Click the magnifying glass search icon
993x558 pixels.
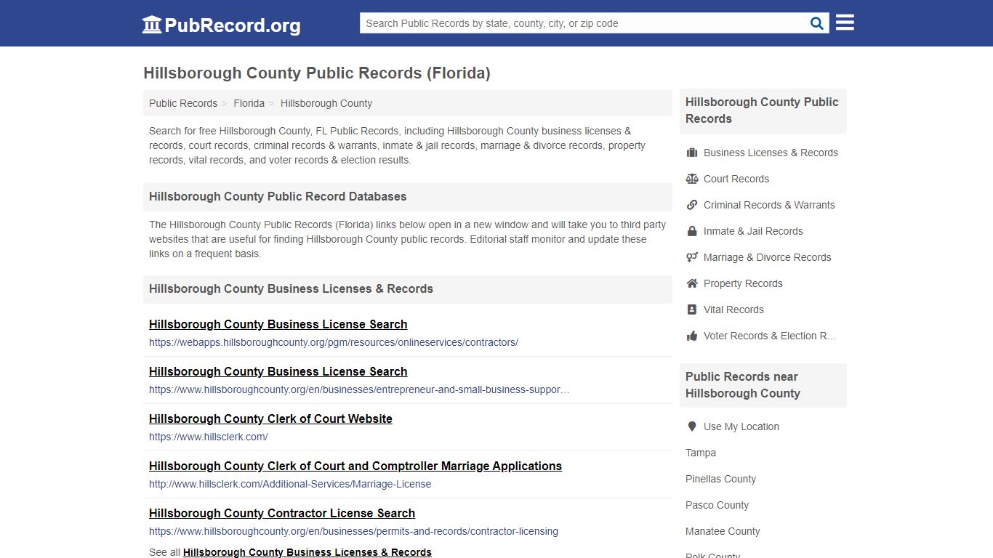tap(817, 23)
